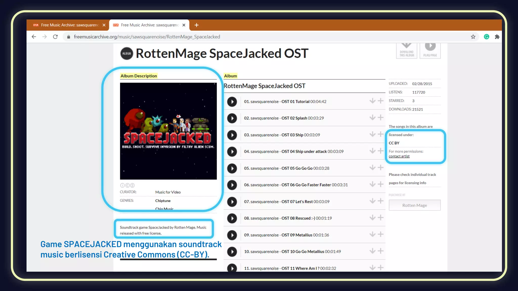This screenshot has height=291, width=518.
Task: Play OST 01 Tutorial
Action: coord(232,102)
